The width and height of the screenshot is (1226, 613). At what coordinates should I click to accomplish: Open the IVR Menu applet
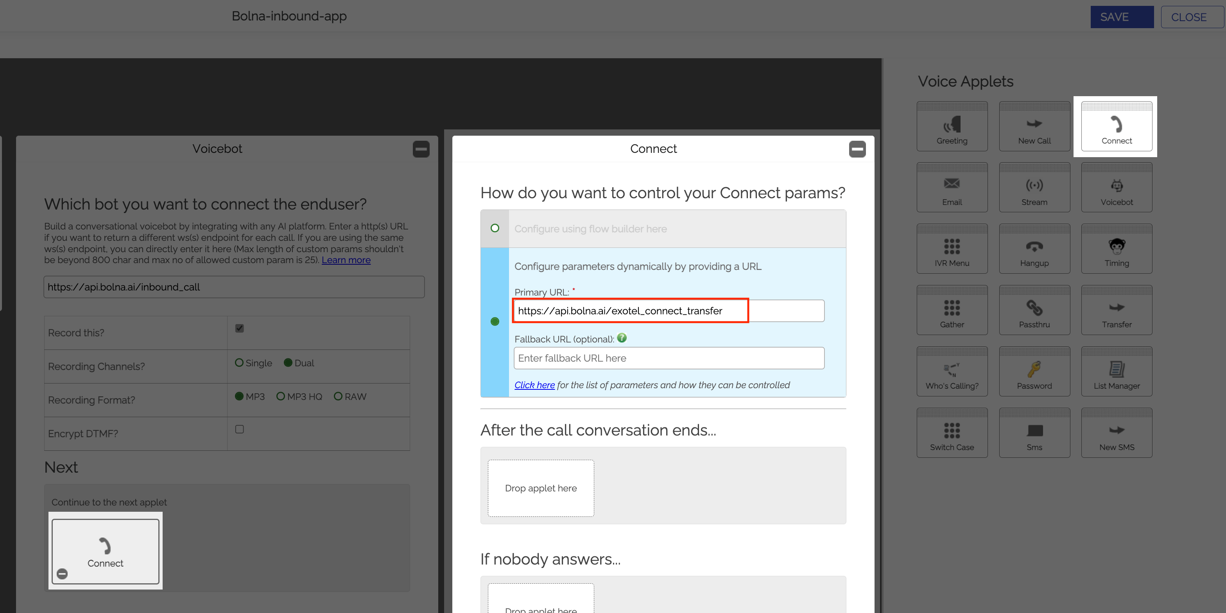coord(952,248)
